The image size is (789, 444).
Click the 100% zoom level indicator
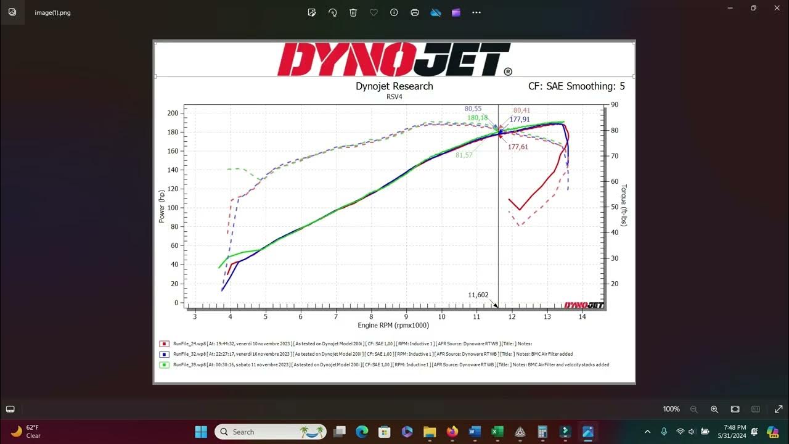[x=671, y=409]
